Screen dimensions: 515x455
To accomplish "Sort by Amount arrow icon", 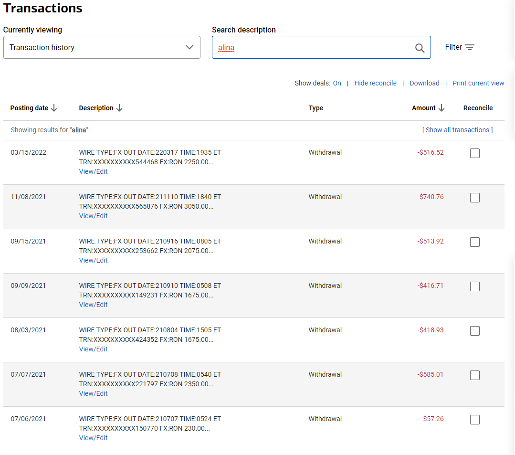I will point(441,108).
